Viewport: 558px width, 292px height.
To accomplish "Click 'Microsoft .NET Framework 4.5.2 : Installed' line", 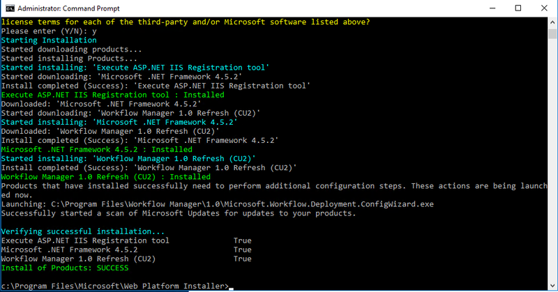I will [97, 149].
